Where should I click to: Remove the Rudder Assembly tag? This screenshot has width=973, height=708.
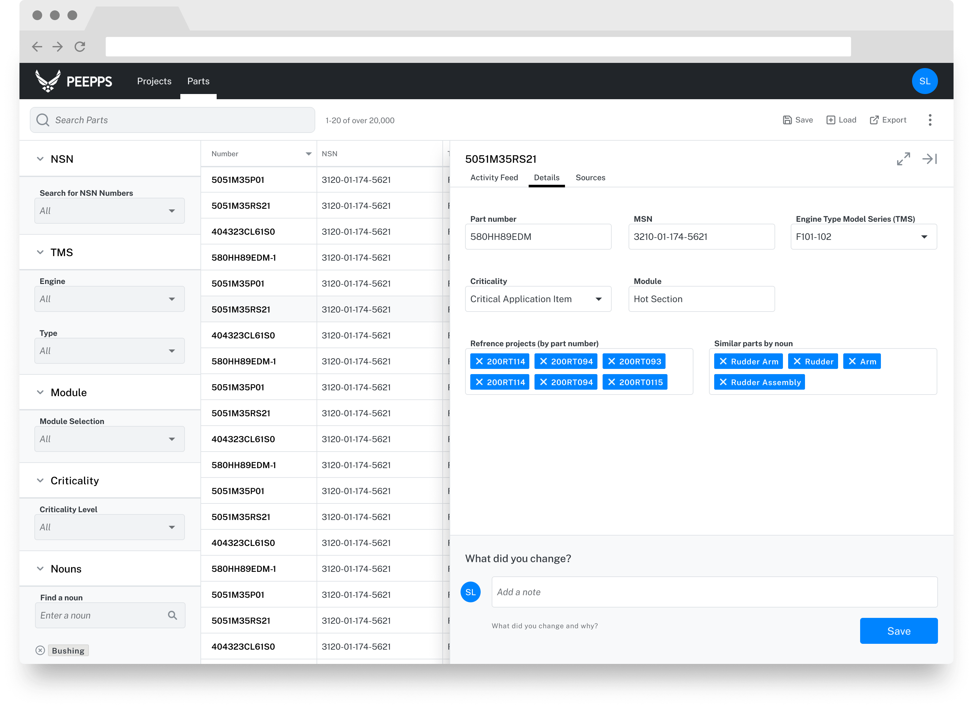[x=723, y=382]
